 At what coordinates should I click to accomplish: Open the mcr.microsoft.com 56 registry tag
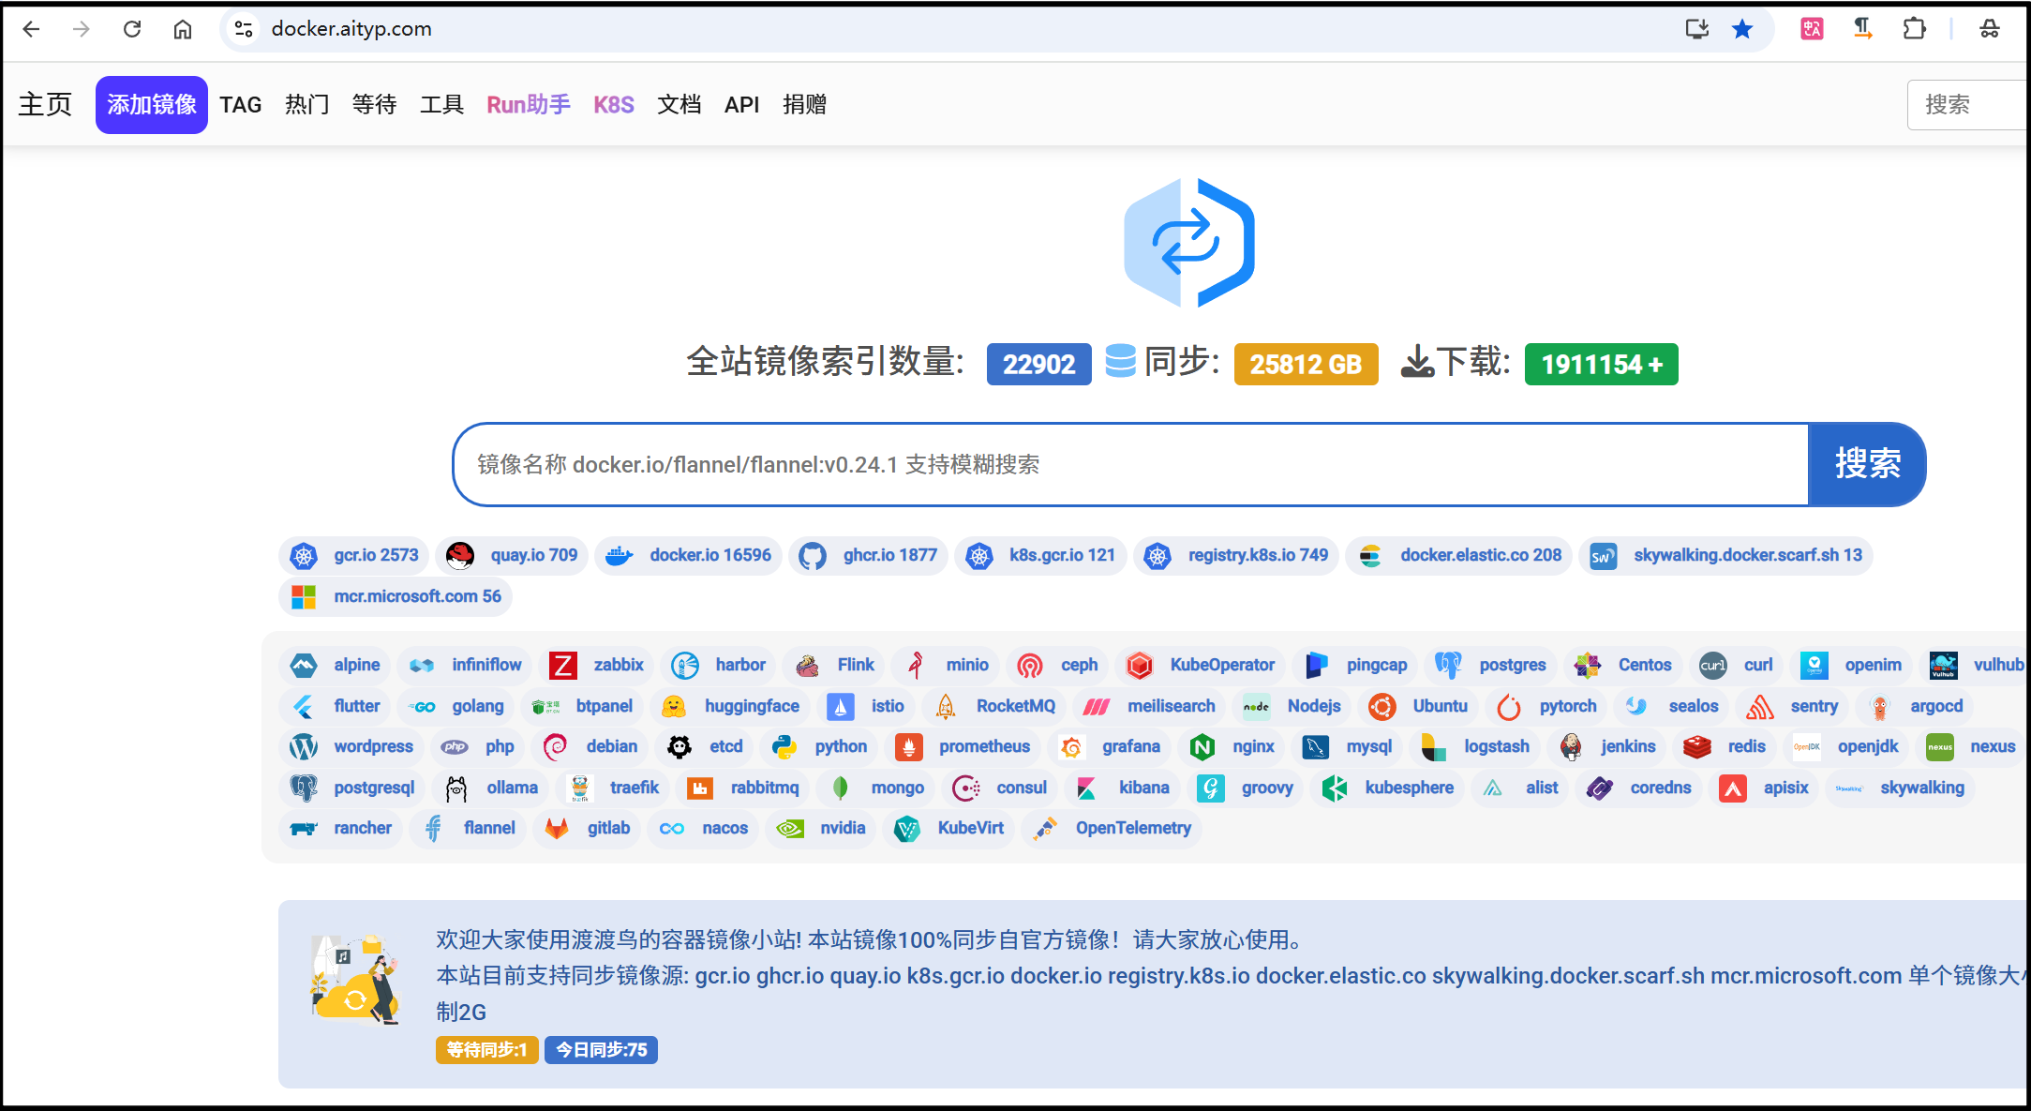pyautogui.click(x=396, y=596)
